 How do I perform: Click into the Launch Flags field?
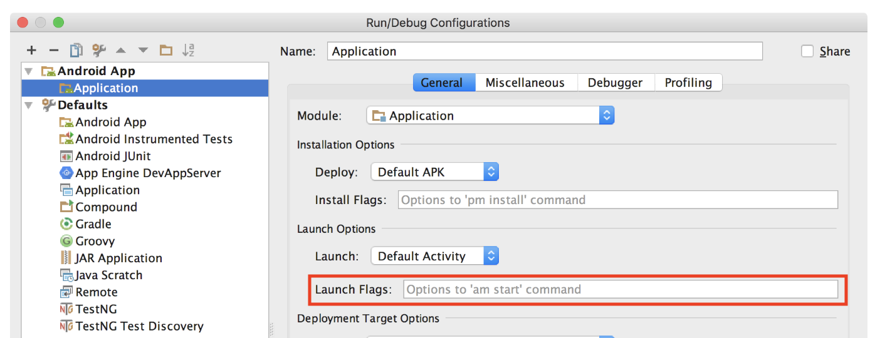click(621, 289)
